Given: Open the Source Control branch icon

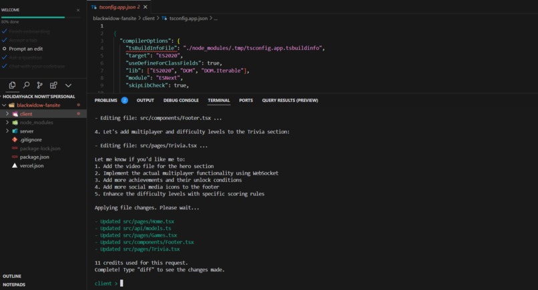Looking at the screenshot, I should coord(40,85).
